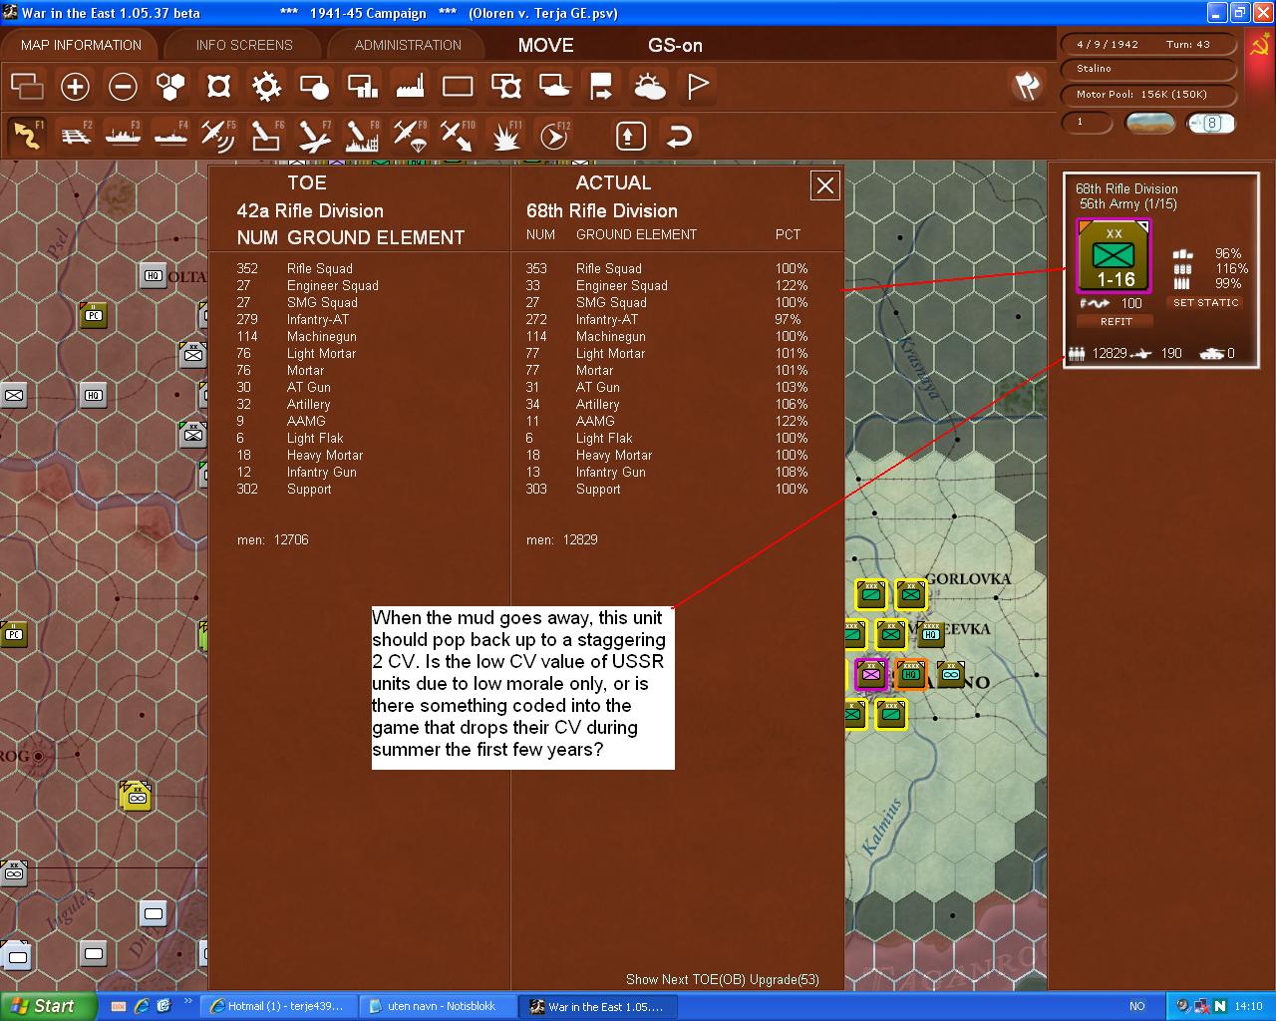The height and width of the screenshot is (1021, 1276).
Task: Click the screen-with-tank toolbar icon
Action: coord(553,87)
